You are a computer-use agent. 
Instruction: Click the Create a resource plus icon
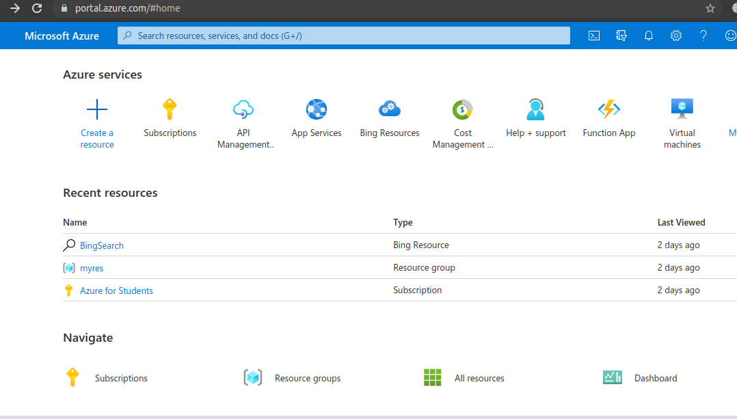[97, 109]
